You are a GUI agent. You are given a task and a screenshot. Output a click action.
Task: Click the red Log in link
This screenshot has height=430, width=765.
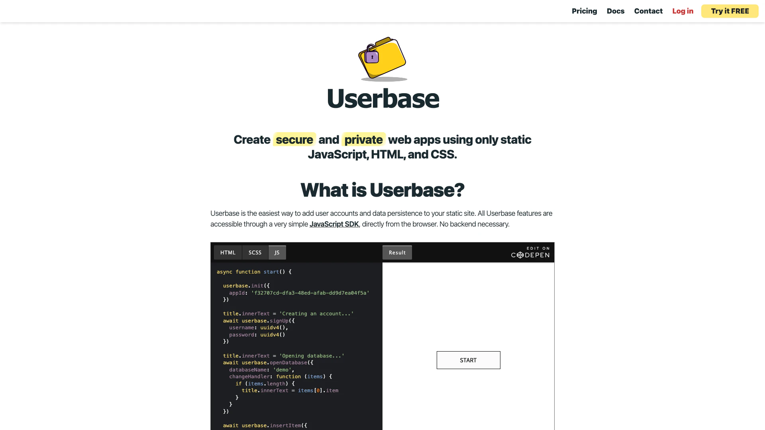coord(683,11)
